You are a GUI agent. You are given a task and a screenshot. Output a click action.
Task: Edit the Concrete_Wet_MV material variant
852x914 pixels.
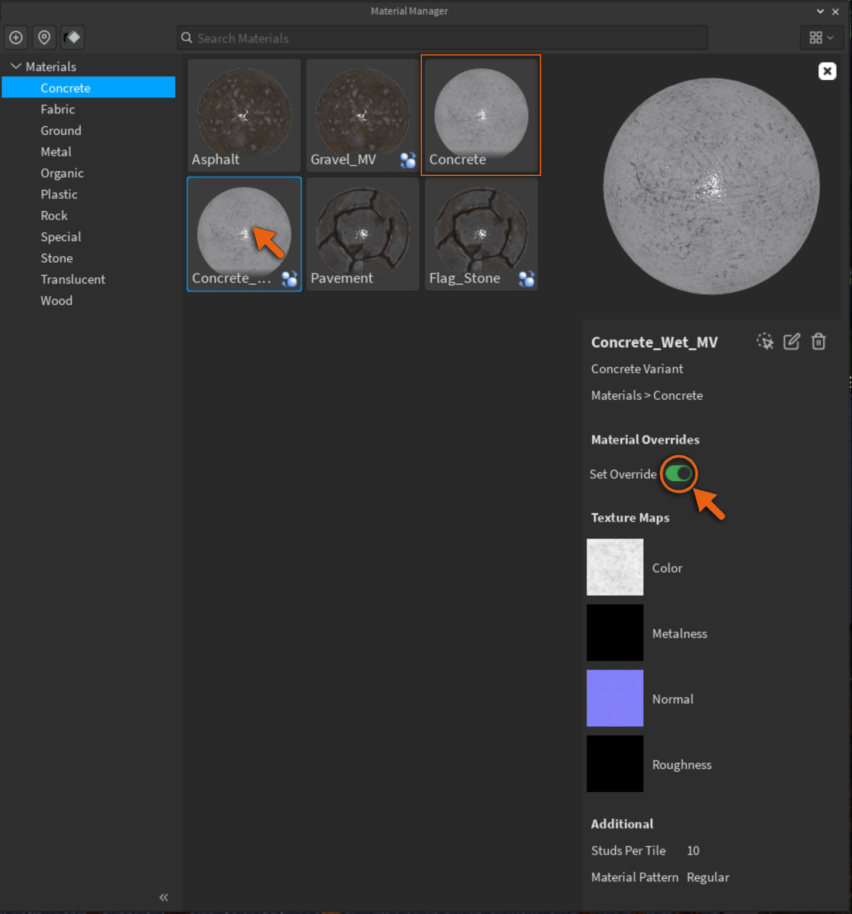(x=791, y=341)
